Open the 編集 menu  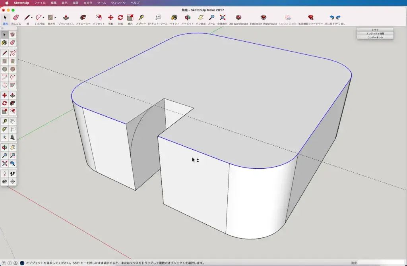coord(54,3)
